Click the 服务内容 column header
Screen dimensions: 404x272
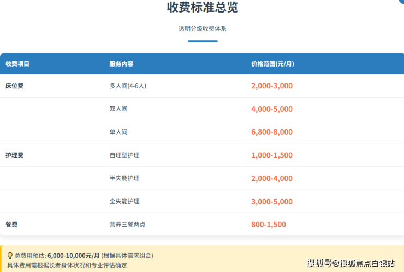tap(121, 64)
